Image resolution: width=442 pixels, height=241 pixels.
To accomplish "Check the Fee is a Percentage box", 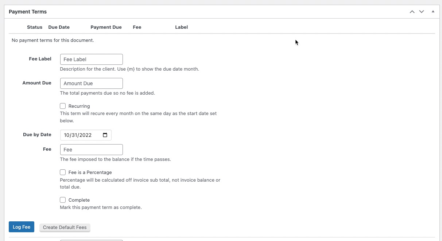I will click(63, 172).
